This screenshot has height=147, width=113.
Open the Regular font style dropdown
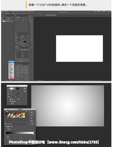(x=24, y=35)
